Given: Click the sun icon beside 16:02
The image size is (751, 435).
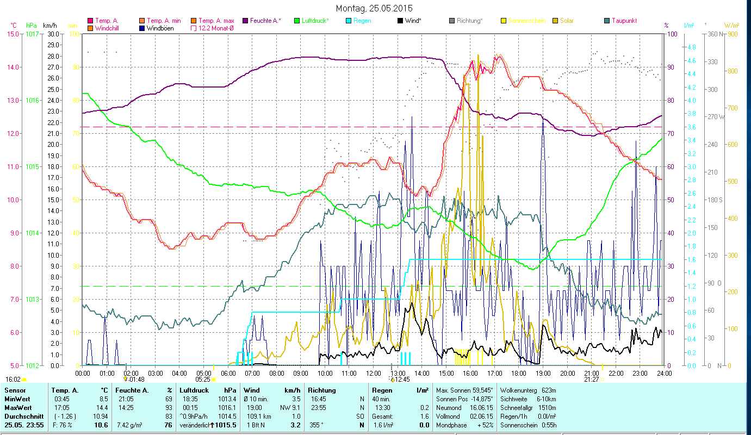Looking at the screenshot, I should pyautogui.click(x=24, y=380).
